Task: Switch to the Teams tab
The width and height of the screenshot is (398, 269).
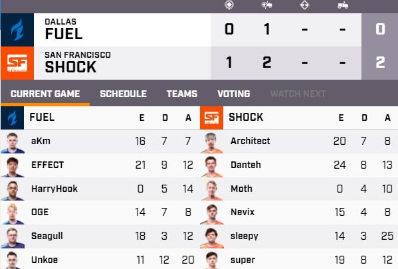Action: click(182, 94)
